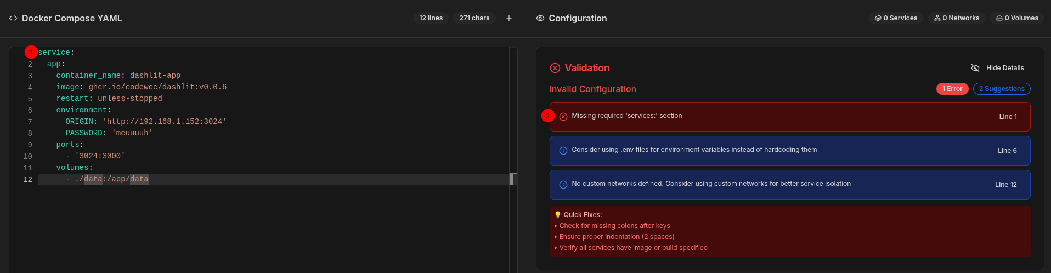Toggle Hide Details in Validation panel
Viewport: 1051px width, 273px height.
pos(997,68)
